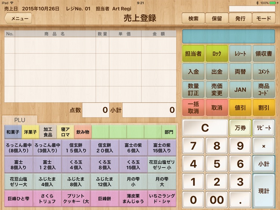
Task: Tap the red 一括取消 key
Action: click(193, 108)
